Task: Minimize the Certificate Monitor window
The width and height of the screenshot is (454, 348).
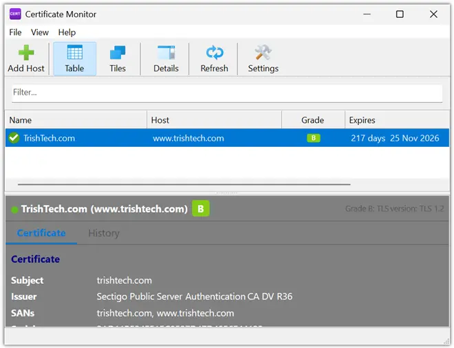Action: coord(367,14)
